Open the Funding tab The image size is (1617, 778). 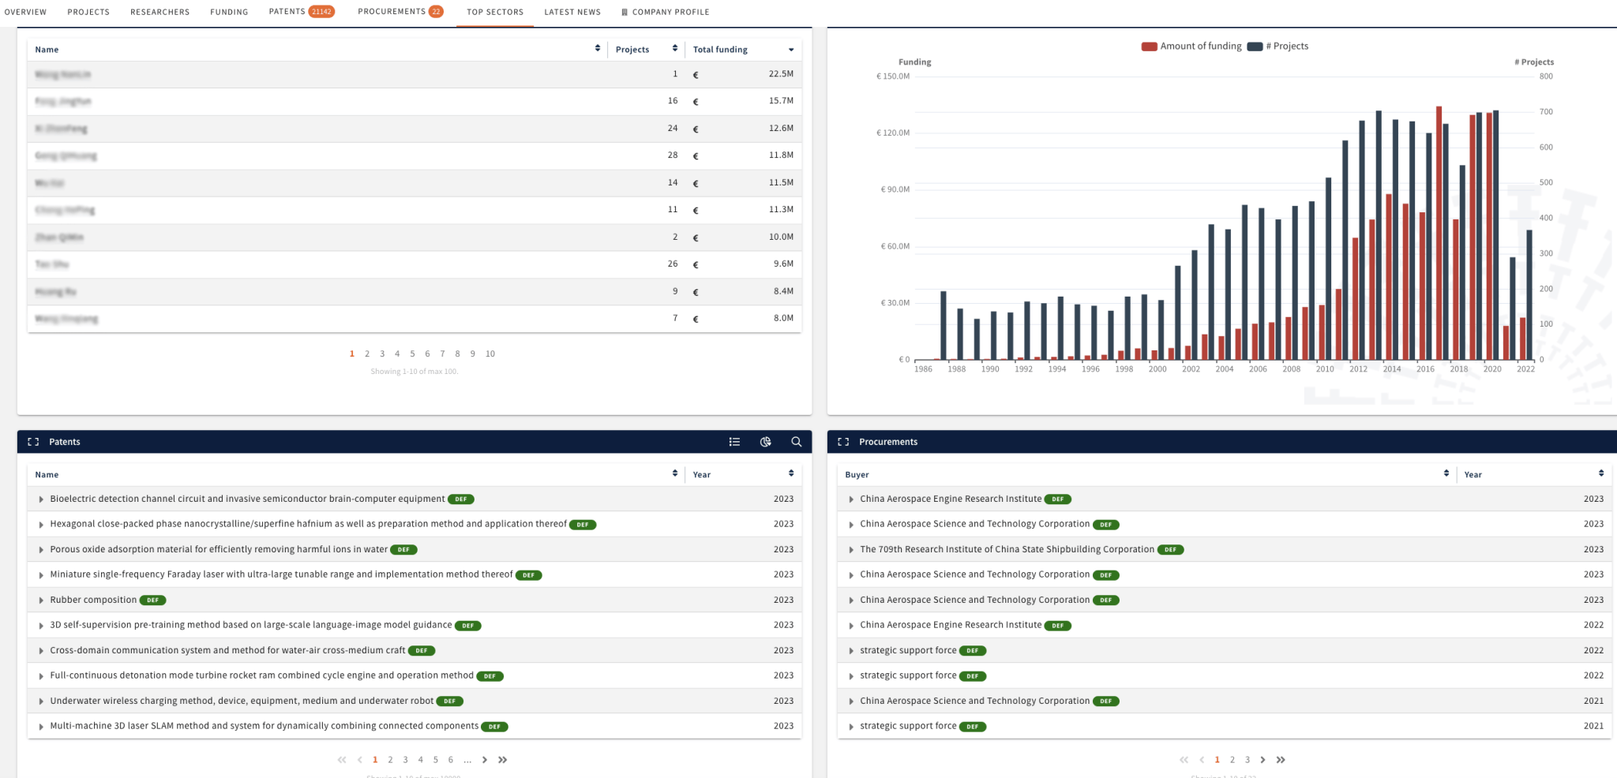[x=229, y=12]
